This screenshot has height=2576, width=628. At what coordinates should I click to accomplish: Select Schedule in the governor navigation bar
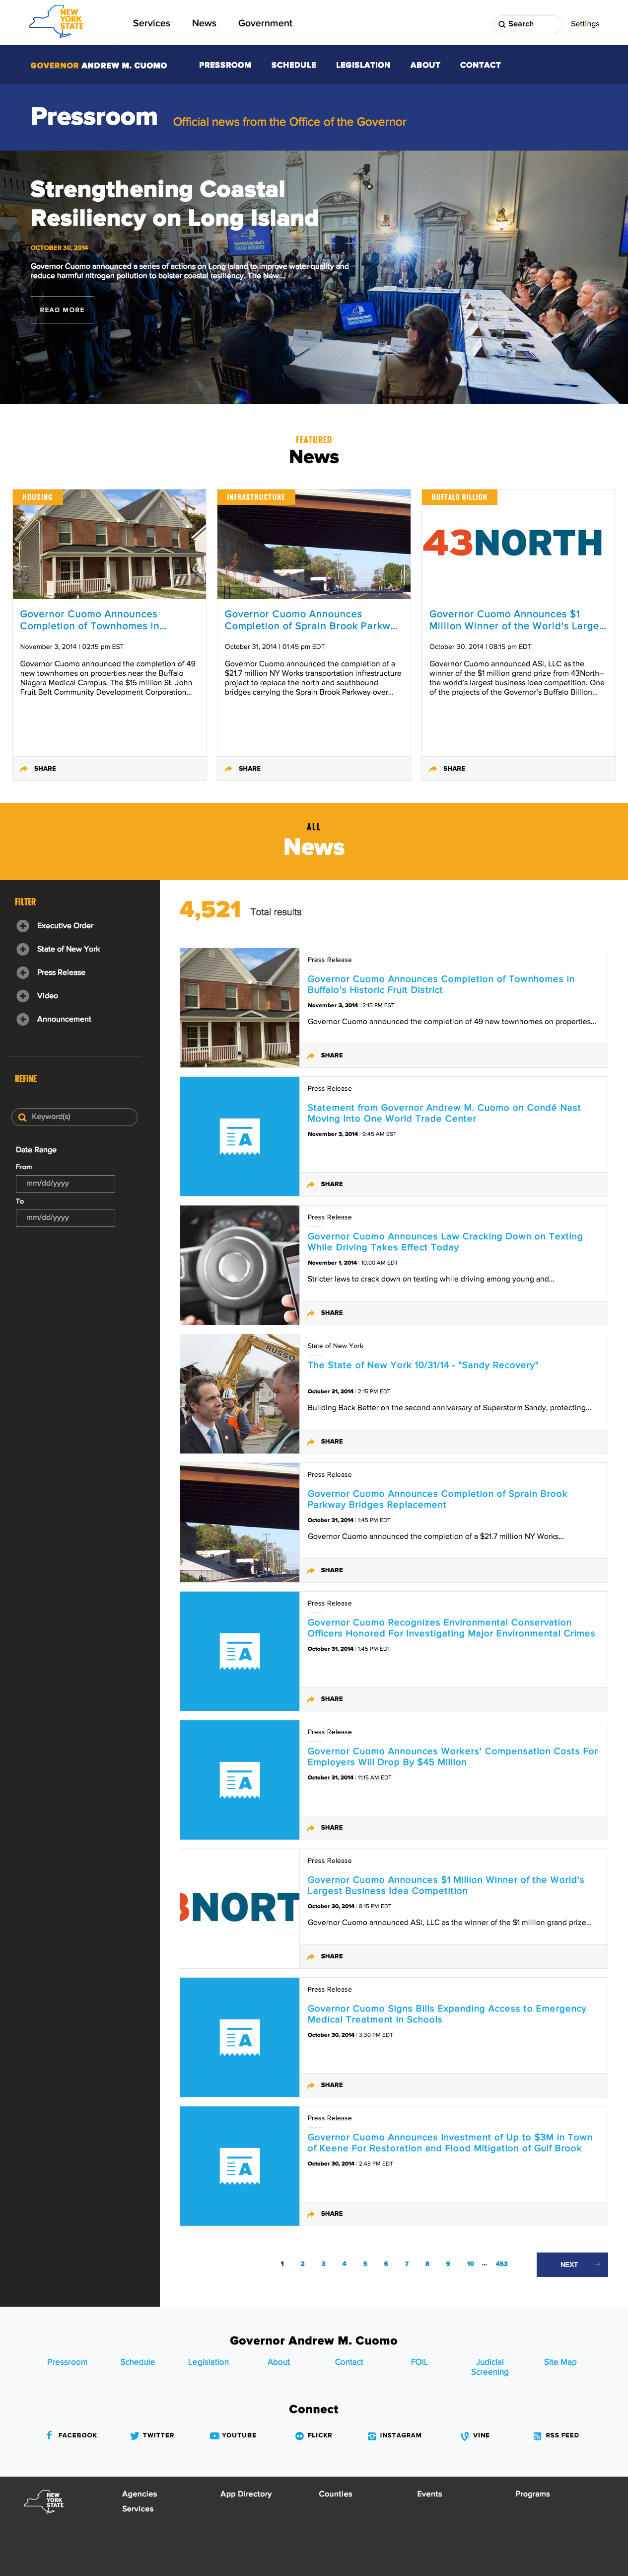[x=293, y=65]
